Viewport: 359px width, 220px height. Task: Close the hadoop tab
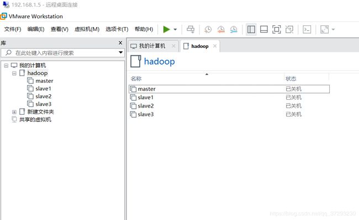click(x=215, y=46)
